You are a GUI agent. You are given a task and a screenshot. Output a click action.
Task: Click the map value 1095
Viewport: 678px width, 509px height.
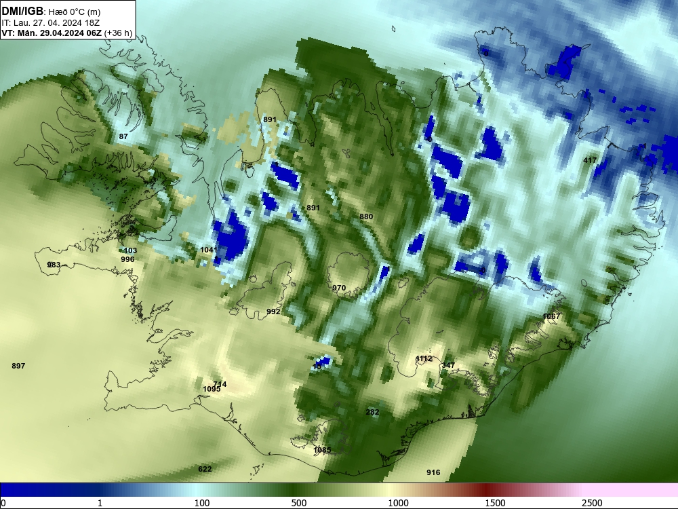click(212, 389)
